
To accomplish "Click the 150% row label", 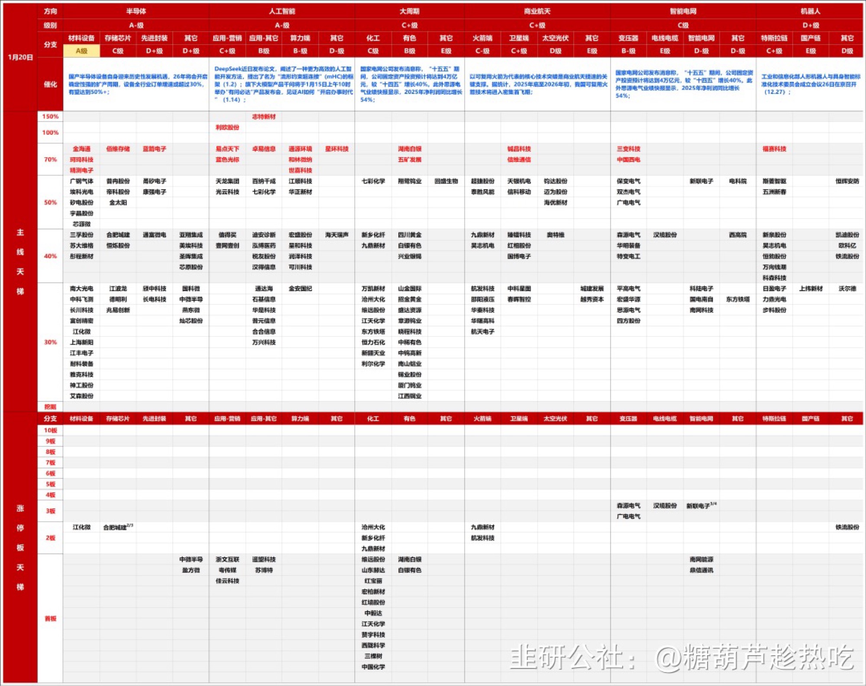I will [50, 116].
